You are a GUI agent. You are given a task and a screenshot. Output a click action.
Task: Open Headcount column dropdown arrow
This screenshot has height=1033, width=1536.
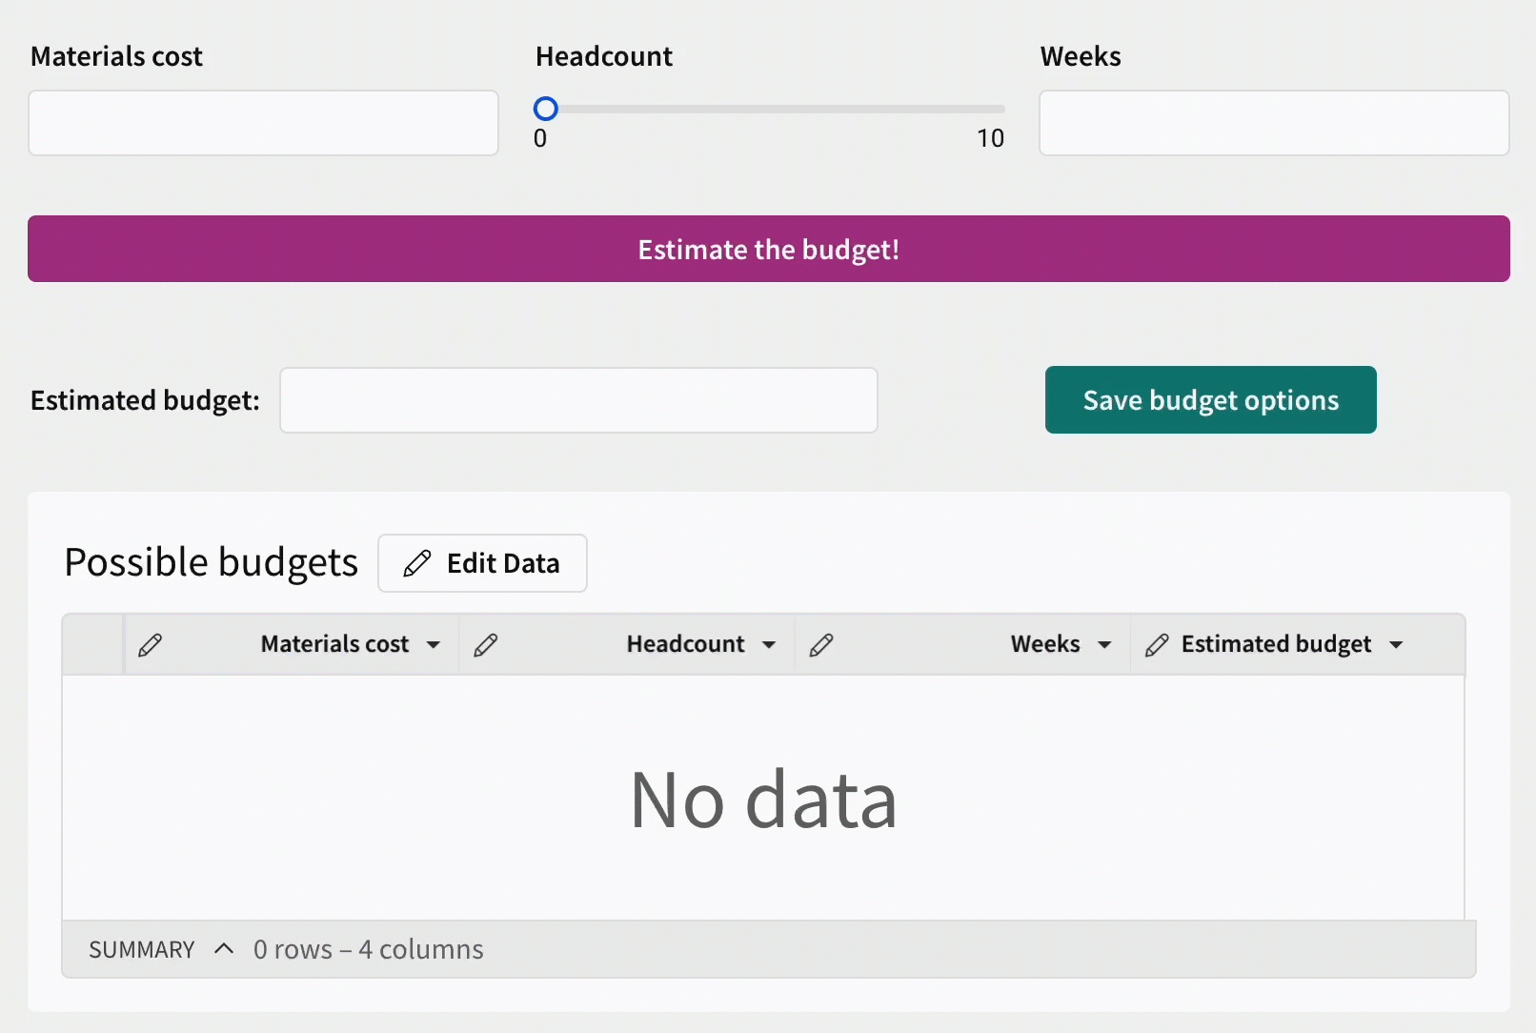pos(769,645)
